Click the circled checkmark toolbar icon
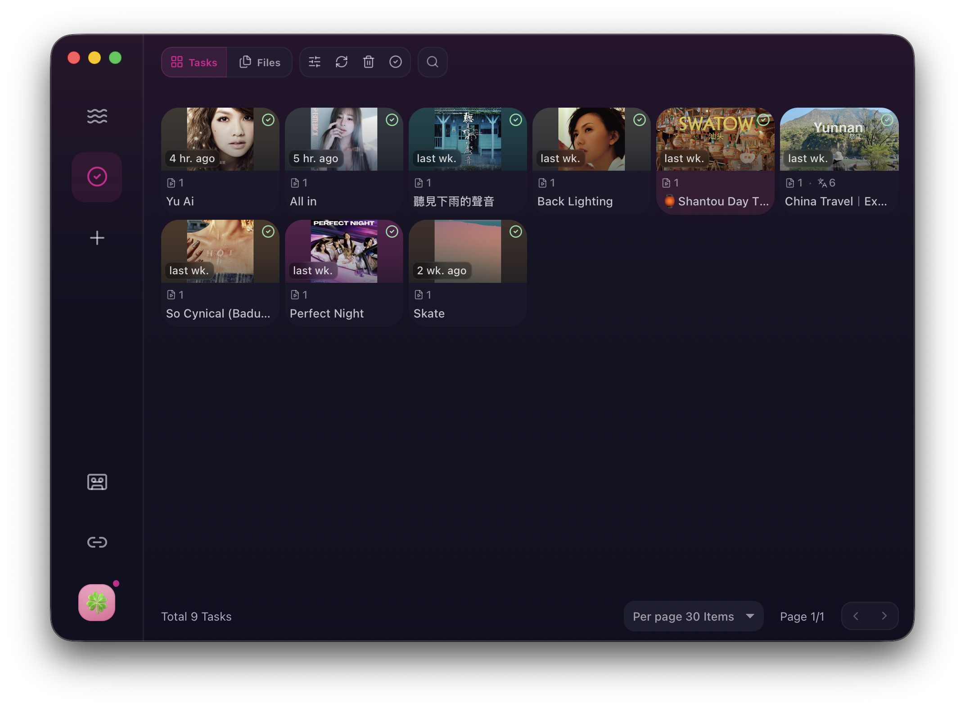965x708 pixels. (x=396, y=62)
